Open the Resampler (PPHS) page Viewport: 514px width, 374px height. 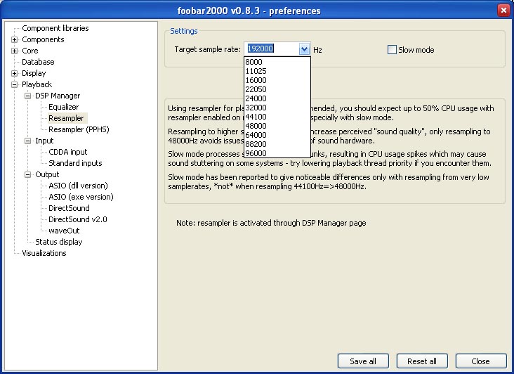pyautogui.click(x=79, y=129)
